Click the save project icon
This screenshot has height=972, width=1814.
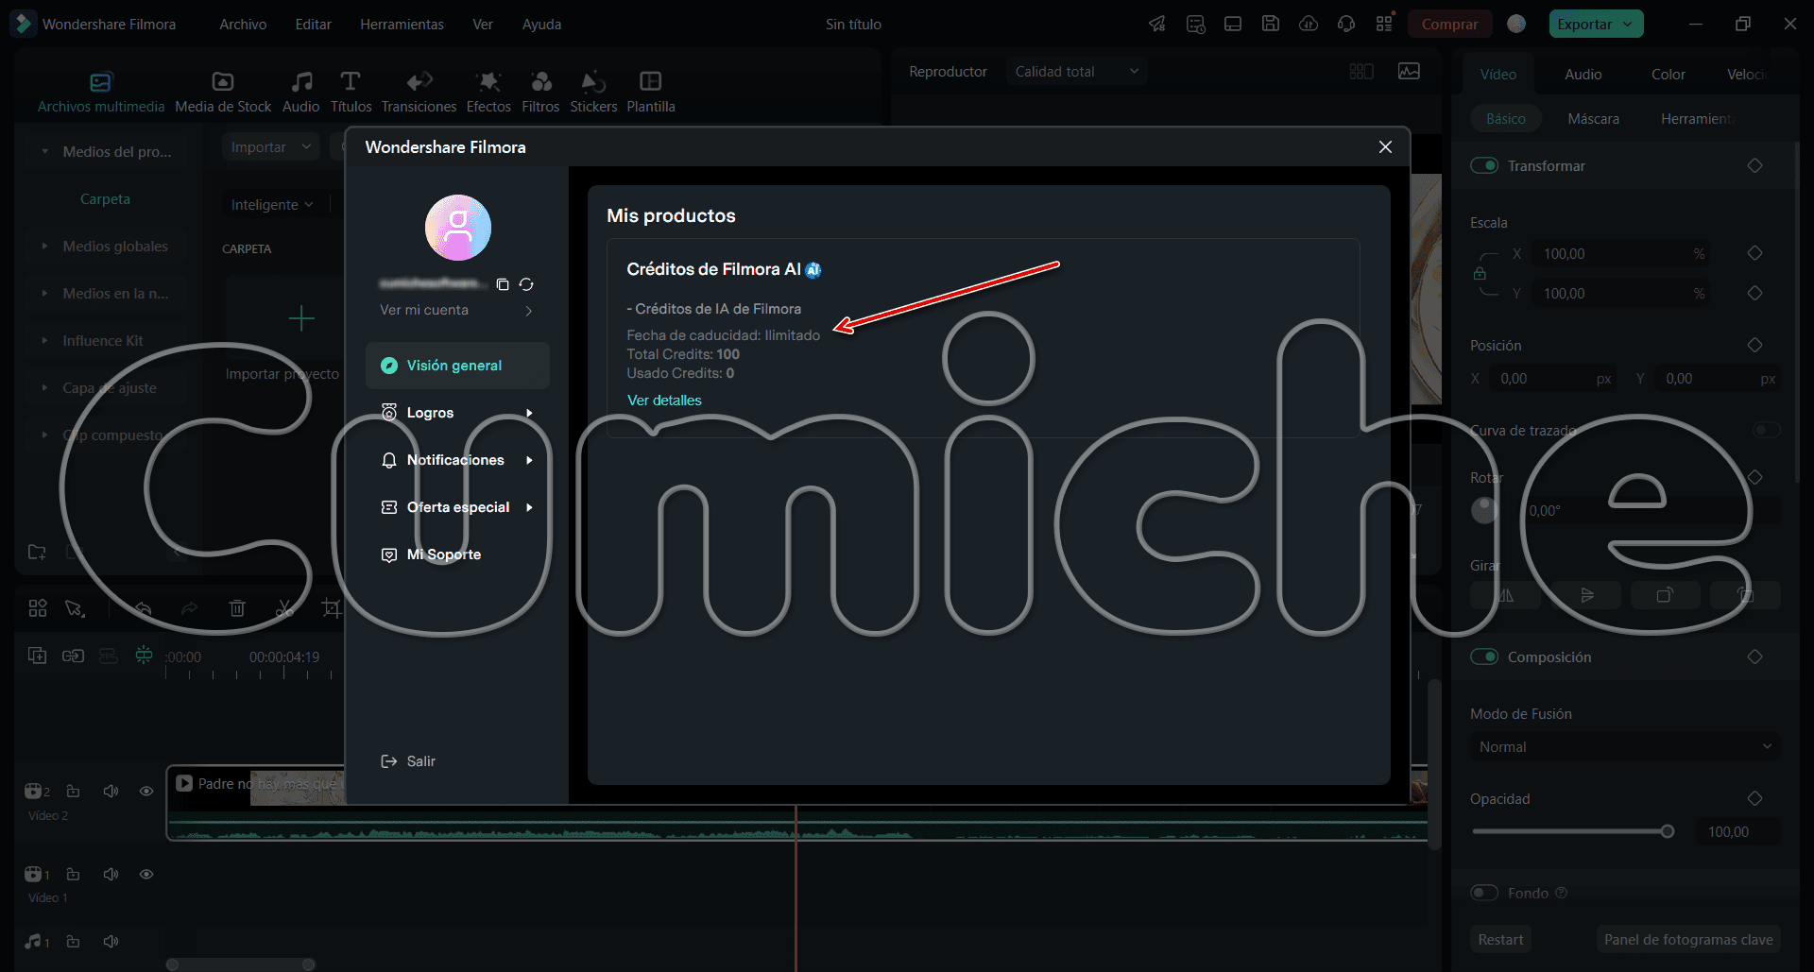coord(1271,24)
